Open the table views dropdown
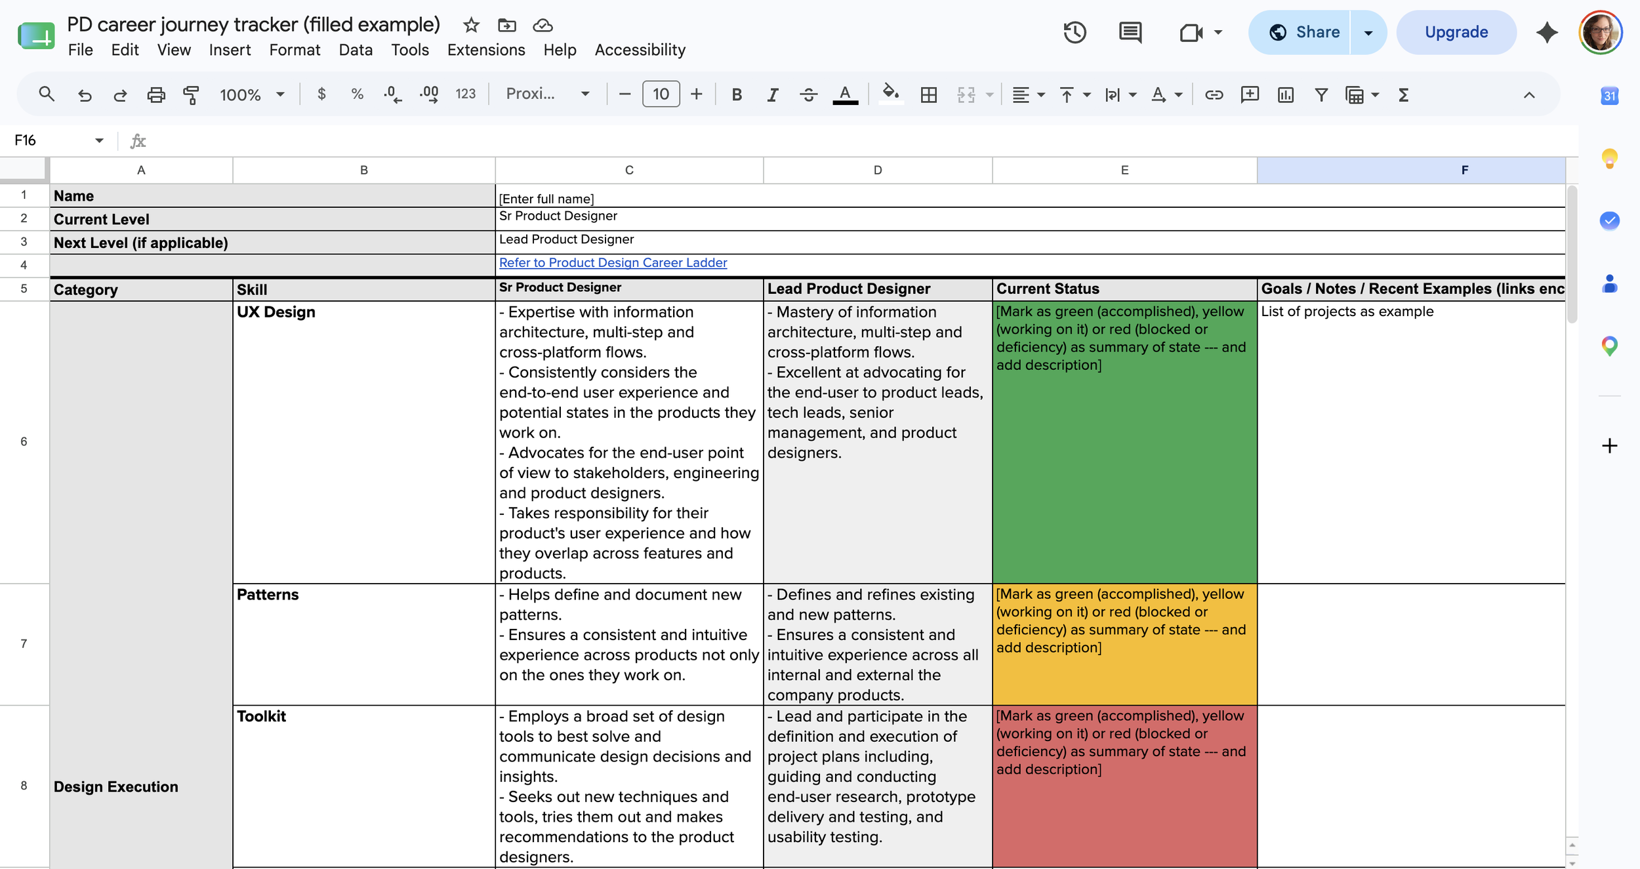Viewport: 1640px width, 869px height. (1363, 94)
